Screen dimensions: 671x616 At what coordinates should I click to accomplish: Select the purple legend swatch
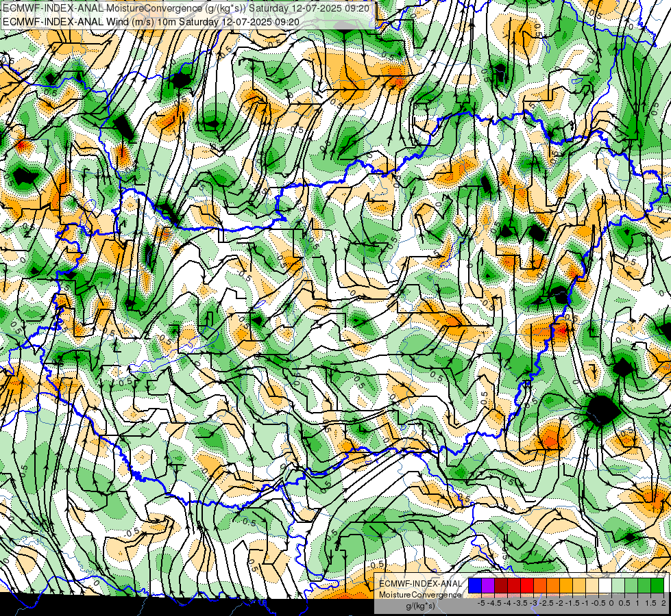pos(488,586)
